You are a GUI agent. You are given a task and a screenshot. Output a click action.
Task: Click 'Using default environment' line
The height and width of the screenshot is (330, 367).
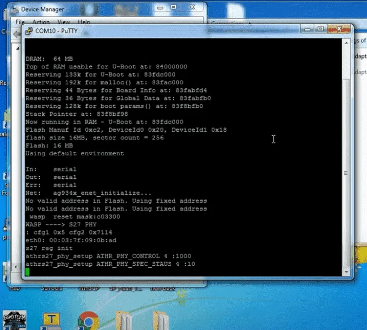[x=75, y=154]
